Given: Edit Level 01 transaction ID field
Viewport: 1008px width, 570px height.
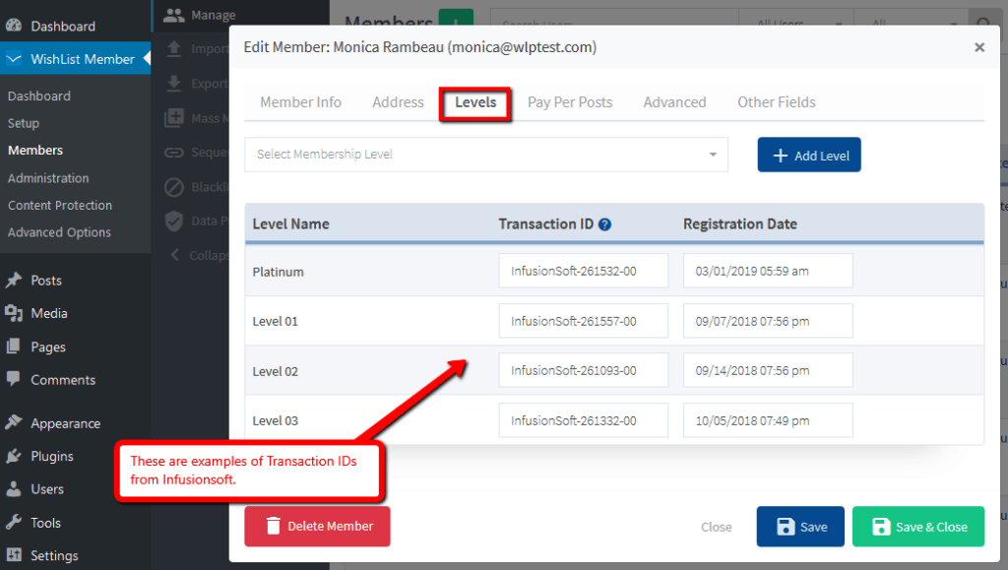Looking at the screenshot, I should 583,321.
